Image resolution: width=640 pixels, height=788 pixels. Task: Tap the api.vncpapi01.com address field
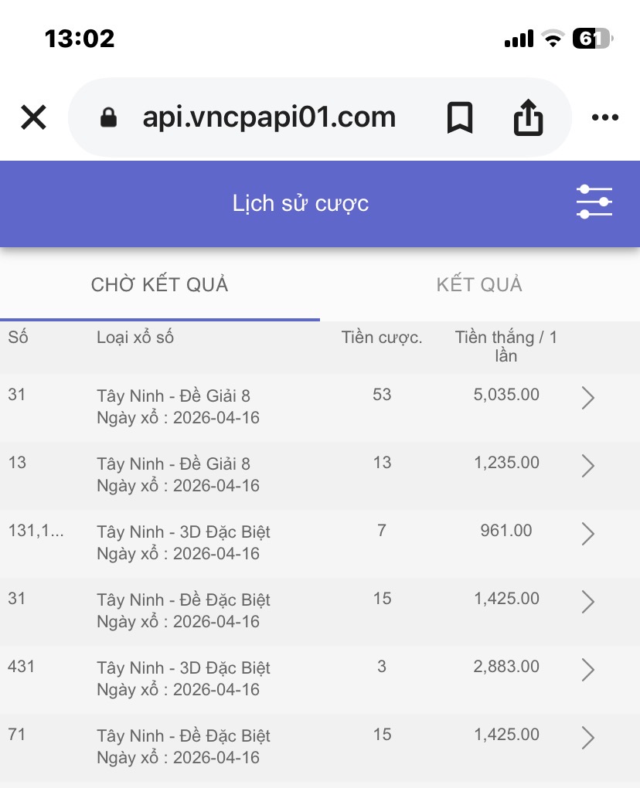(269, 118)
